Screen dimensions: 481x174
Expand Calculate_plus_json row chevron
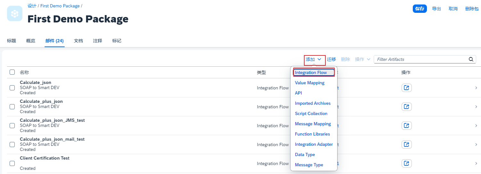click(x=476, y=107)
